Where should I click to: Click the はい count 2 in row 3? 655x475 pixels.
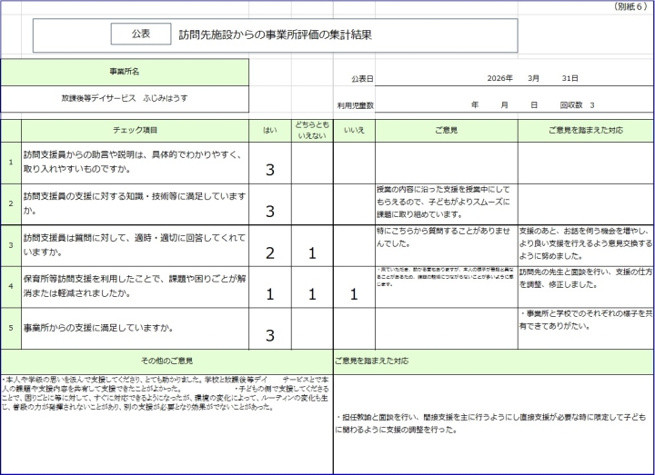pos(269,252)
